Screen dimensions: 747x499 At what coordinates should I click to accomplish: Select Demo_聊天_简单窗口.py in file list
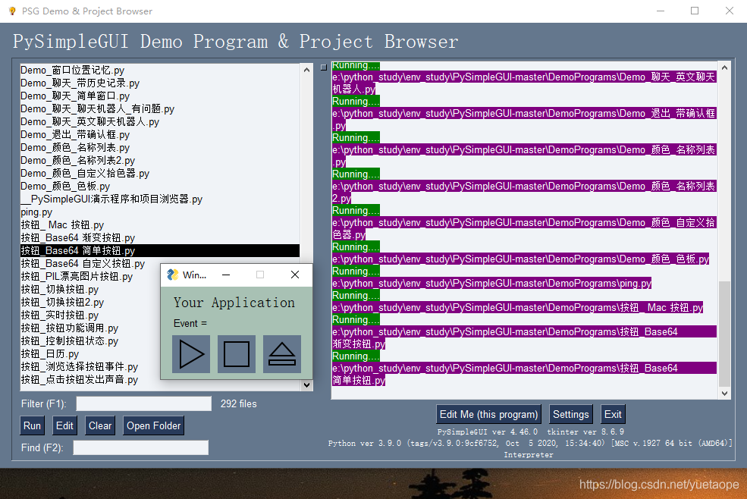coord(160,96)
